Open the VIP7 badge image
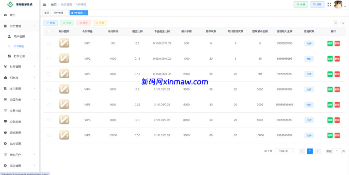This screenshot has height=175, width=349. (x=64, y=135)
